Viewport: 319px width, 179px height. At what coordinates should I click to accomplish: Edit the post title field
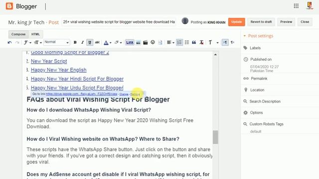(x=119, y=22)
